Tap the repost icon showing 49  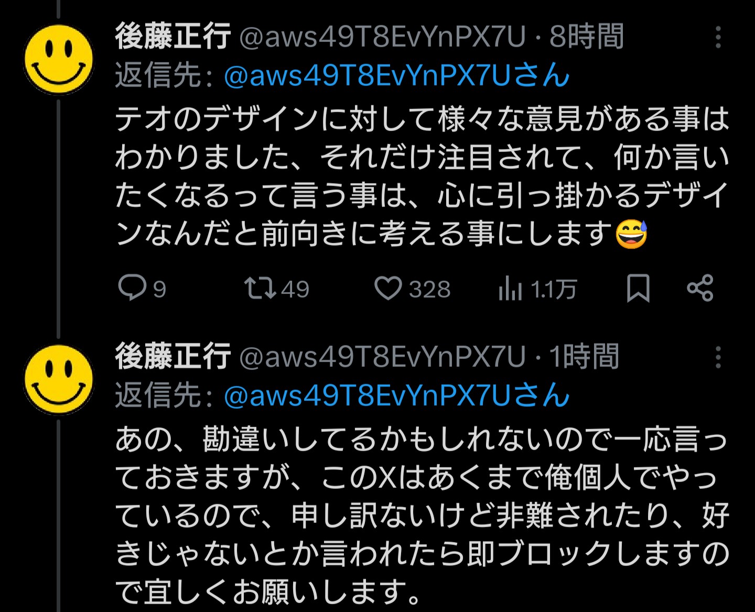[260, 288]
